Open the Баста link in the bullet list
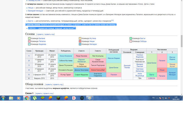 pyautogui.click(x=31, y=21)
